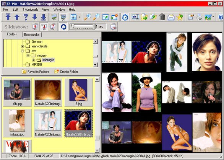Open the Window menu
224x160 pixels.
tap(59, 10)
